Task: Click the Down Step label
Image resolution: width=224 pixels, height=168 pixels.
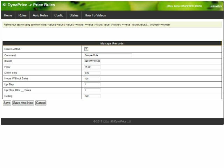Action: pyautogui.click(x=11, y=73)
